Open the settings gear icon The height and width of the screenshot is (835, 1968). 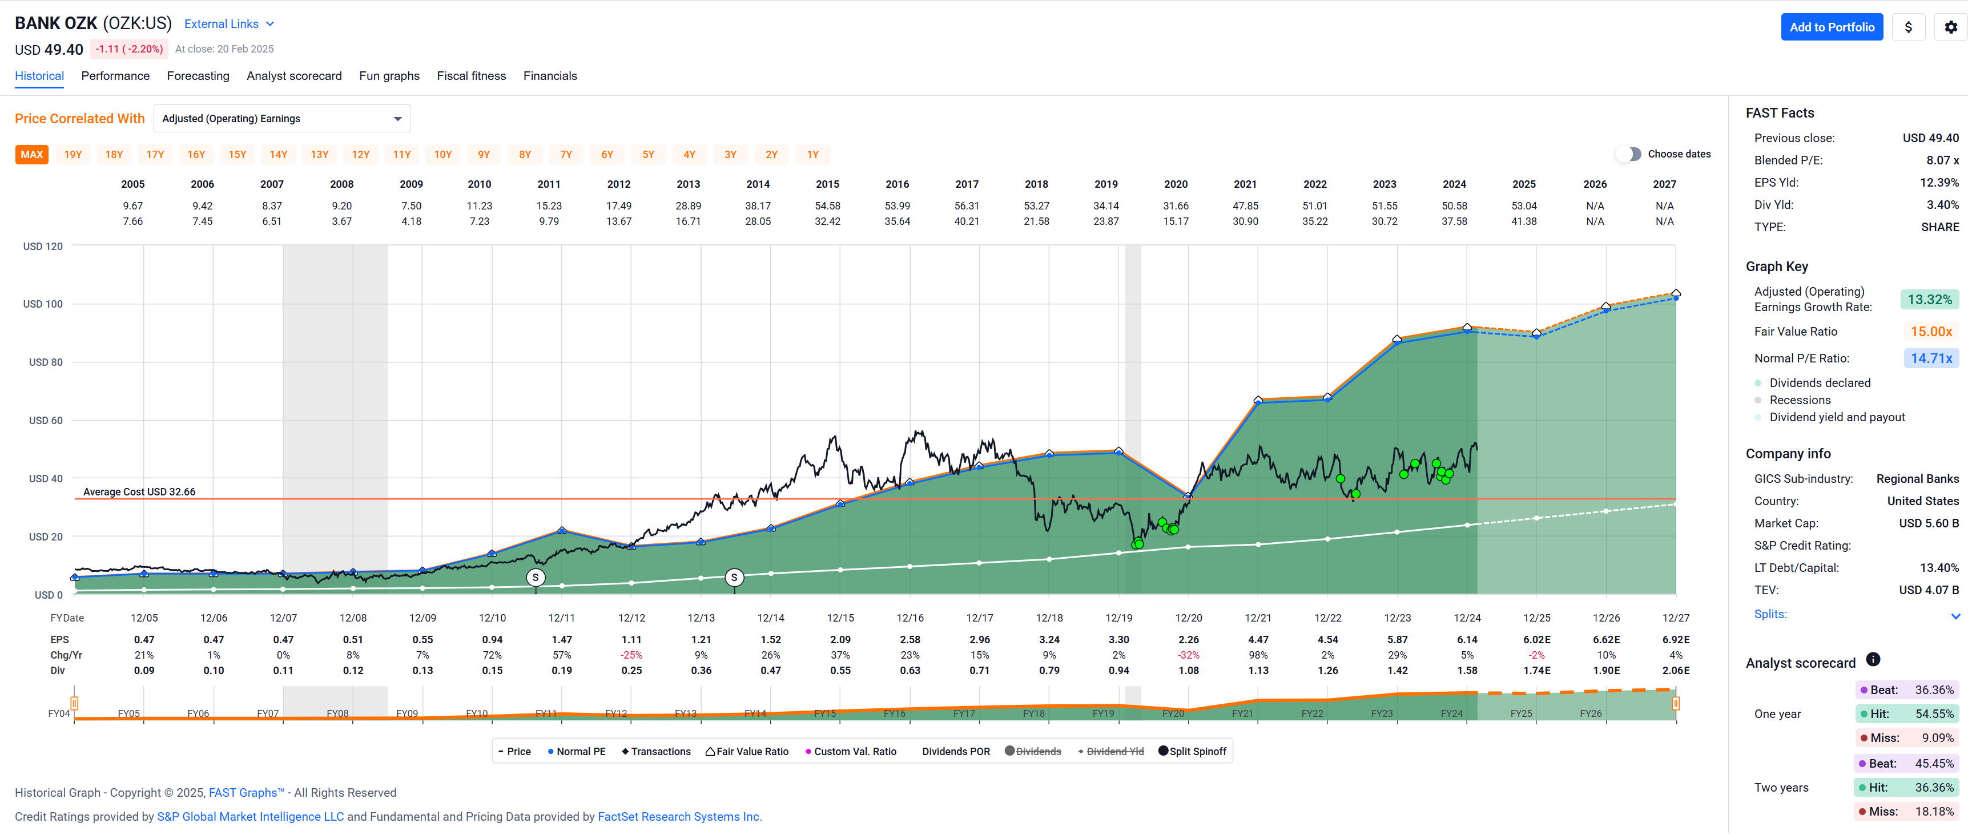pyautogui.click(x=1950, y=27)
